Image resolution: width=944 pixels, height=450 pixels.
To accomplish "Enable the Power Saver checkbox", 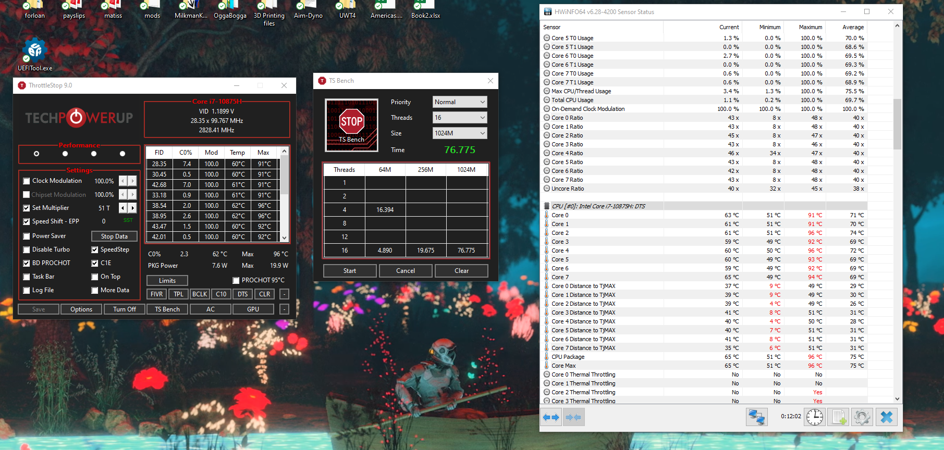I will click(x=27, y=236).
